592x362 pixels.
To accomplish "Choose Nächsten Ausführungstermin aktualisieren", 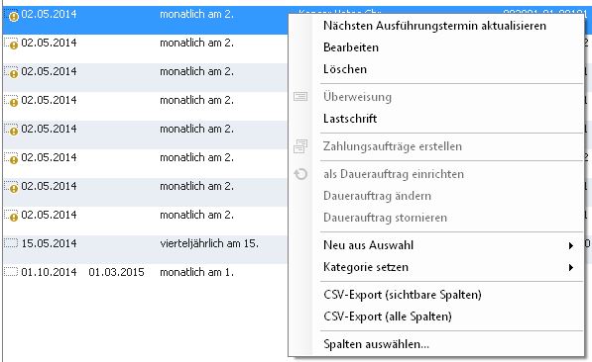I will (434, 26).
